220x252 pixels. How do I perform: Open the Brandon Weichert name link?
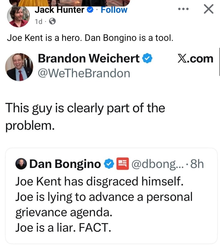89,59
